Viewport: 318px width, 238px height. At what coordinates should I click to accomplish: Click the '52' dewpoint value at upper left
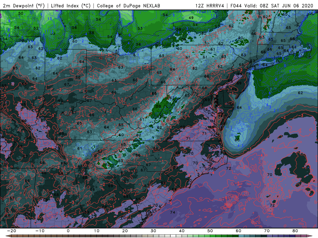(x=36, y=28)
